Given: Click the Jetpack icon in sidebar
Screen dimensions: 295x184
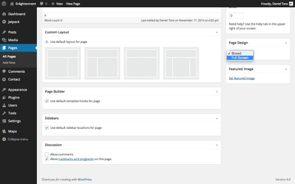Looking at the screenshot, I should click(4, 22).
